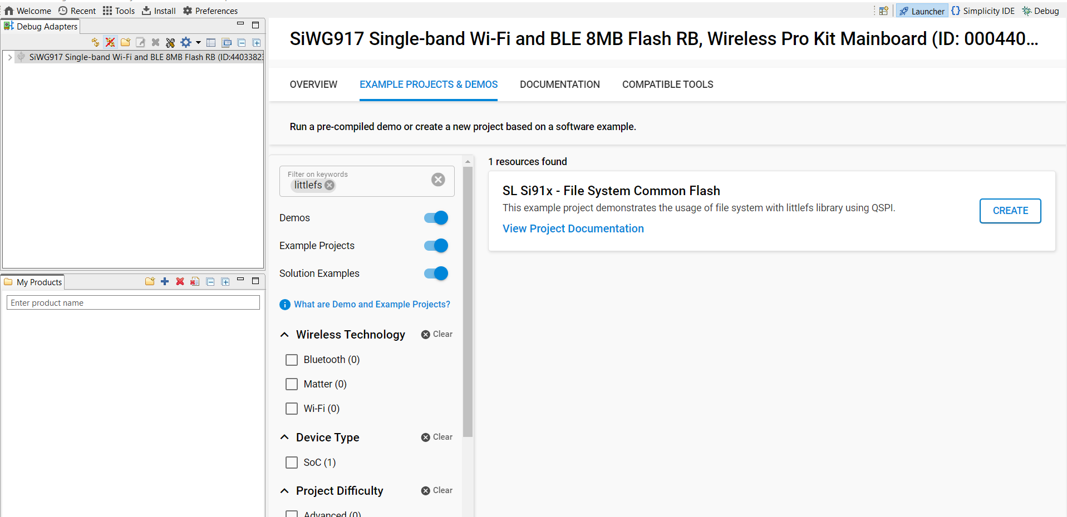Click the blue gear icon in Debug Adapters
1067x517 pixels.
(186, 43)
